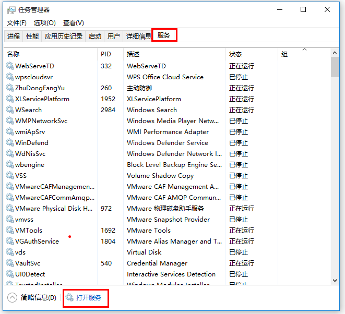The width and height of the screenshot is (345, 314).
Task: Click the wmiApSrv service gear icon
Action: 10,131
